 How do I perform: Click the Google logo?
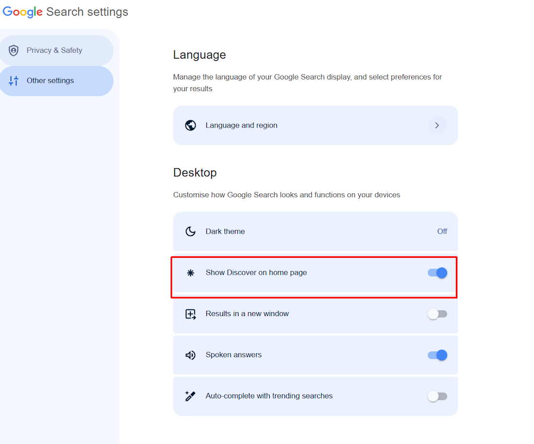22,11
